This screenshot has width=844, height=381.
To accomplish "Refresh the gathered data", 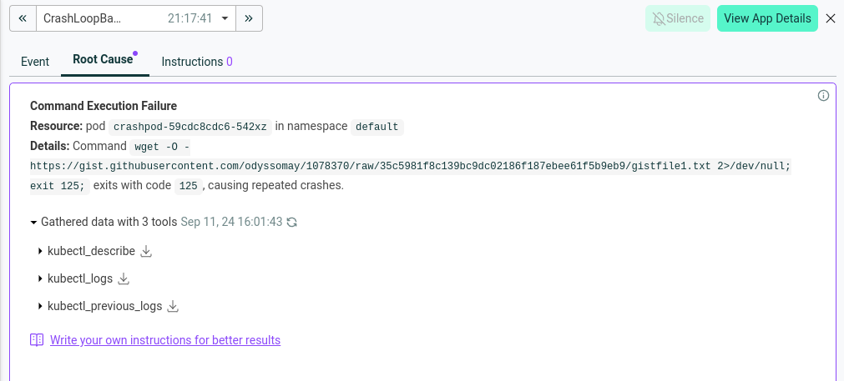I will [x=292, y=223].
